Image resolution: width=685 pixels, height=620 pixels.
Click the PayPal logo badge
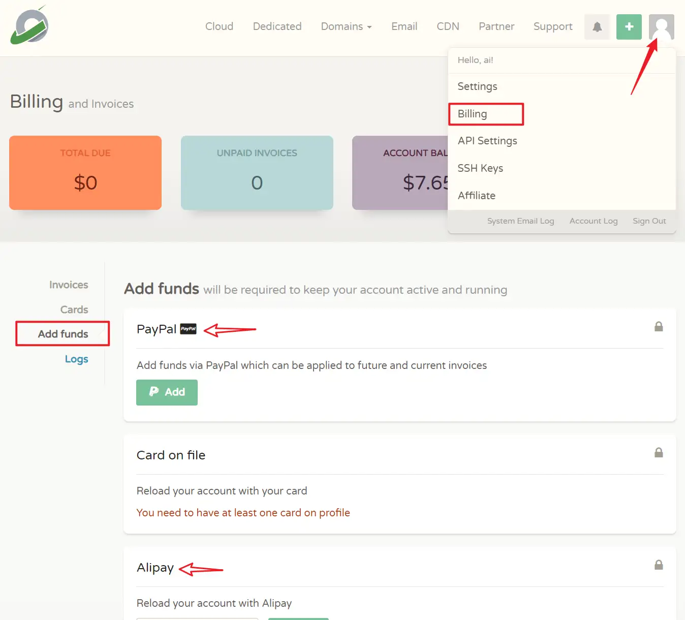tap(189, 329)
